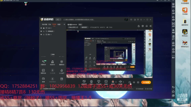Open the emulator keyboard mapping tool
Image resolution: width=191 pixels, height=107 pixels.
[173, 5]
